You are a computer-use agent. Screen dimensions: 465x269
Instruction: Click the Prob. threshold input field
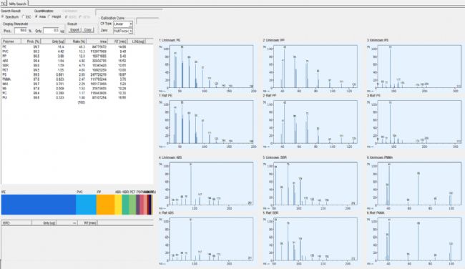coord(21,31)
